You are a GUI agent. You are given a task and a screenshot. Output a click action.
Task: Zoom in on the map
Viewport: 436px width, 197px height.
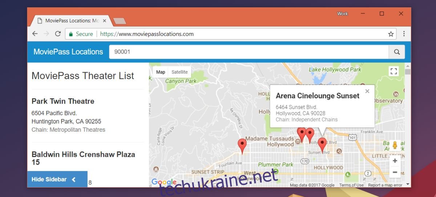point(395,161)
